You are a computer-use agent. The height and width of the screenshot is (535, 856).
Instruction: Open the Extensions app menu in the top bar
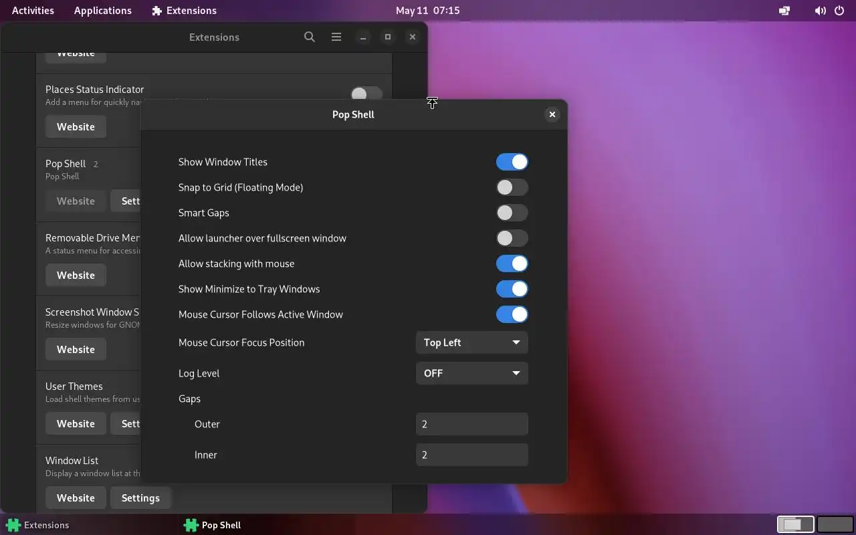coord(185,11)
